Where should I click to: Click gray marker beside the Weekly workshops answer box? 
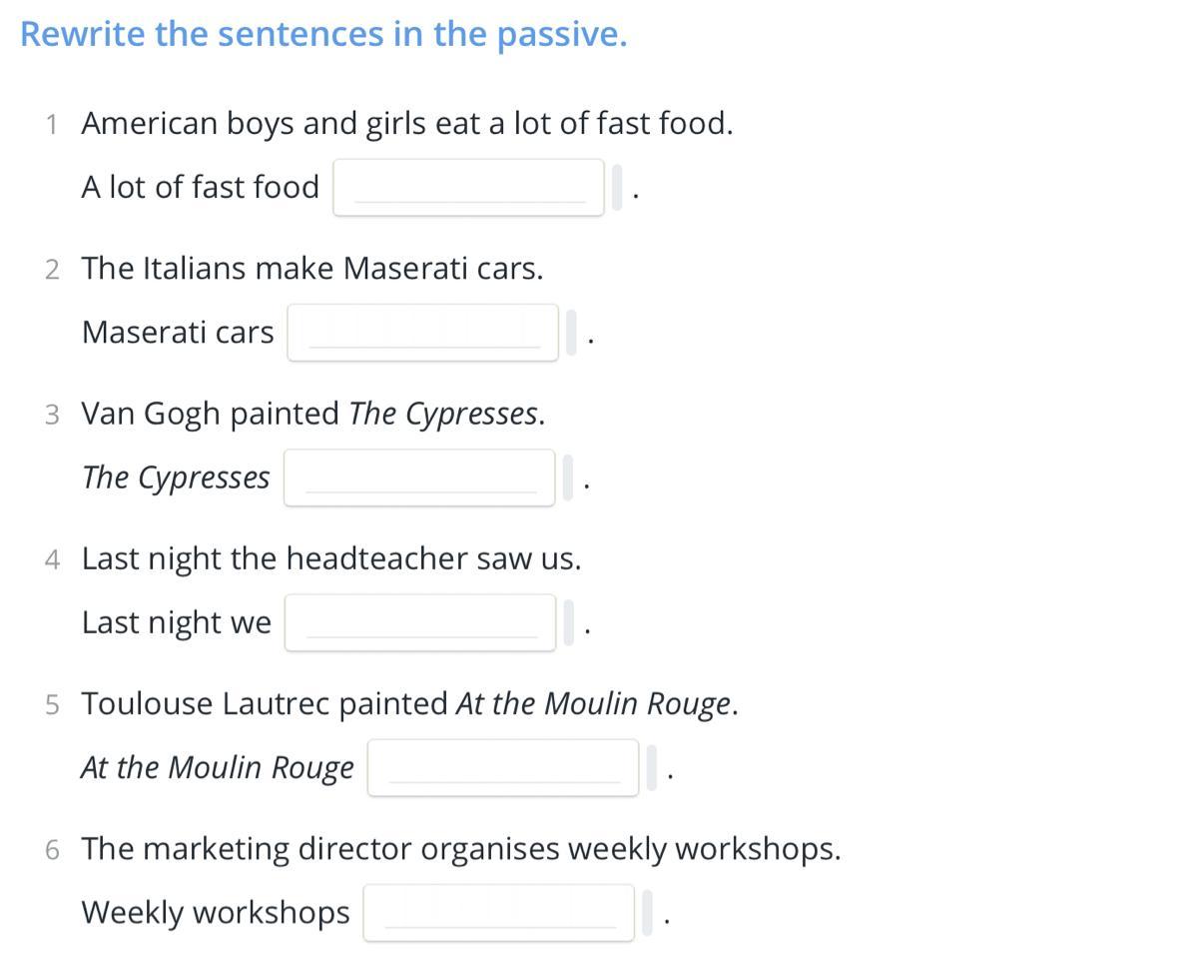(648, 912)
